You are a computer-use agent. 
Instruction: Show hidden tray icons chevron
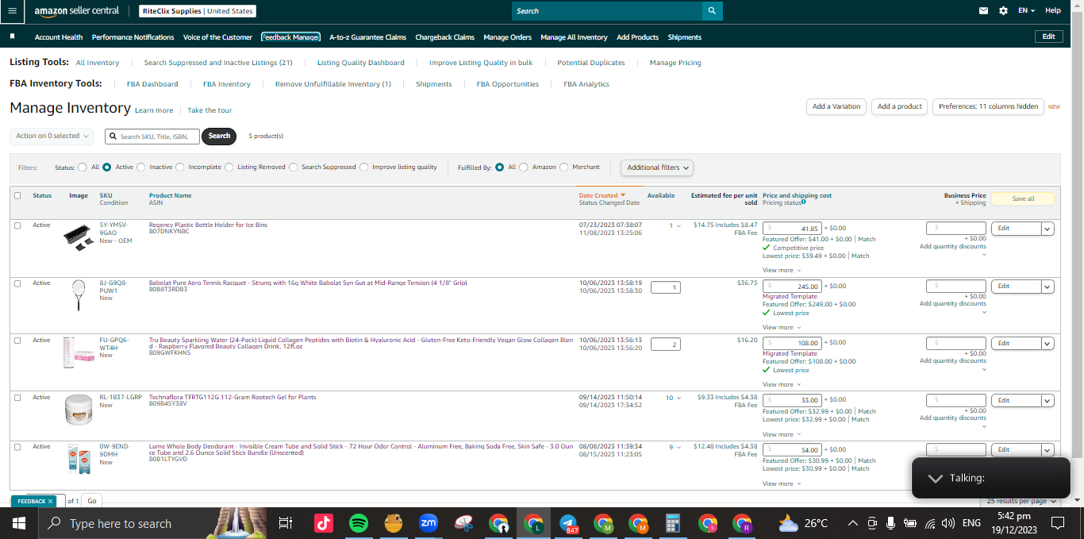coord(853,523)
